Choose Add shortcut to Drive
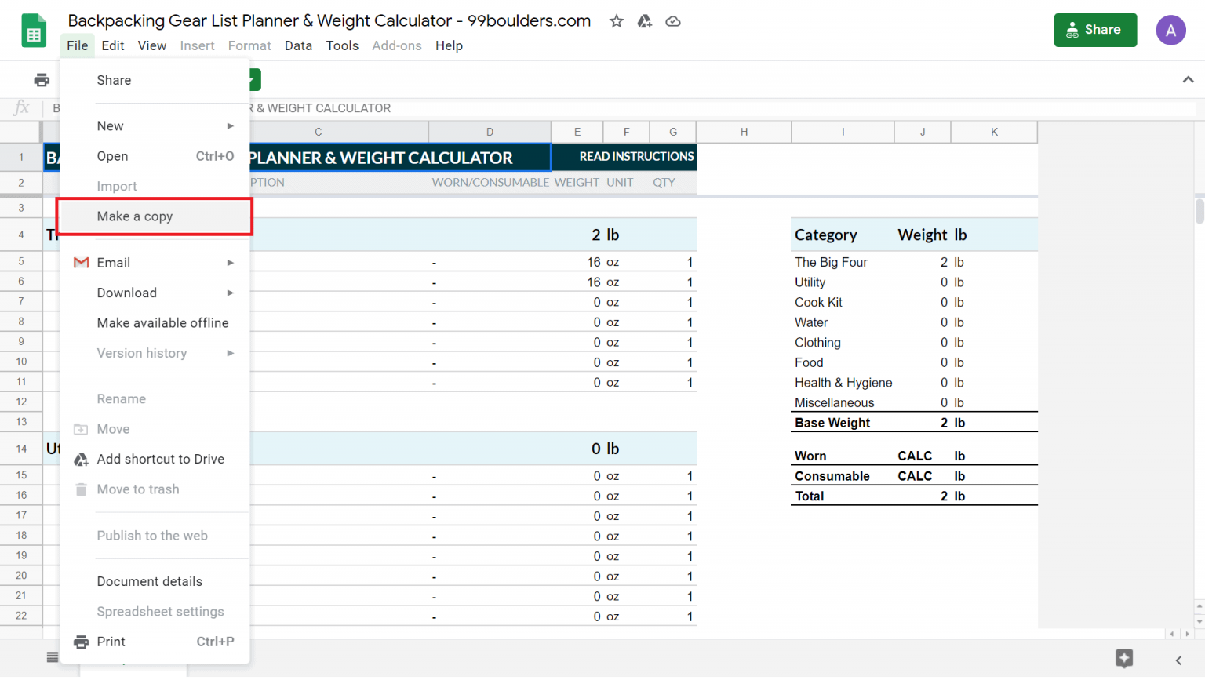The width and height of the screenshot is (1205, 680). pos(160,460)
